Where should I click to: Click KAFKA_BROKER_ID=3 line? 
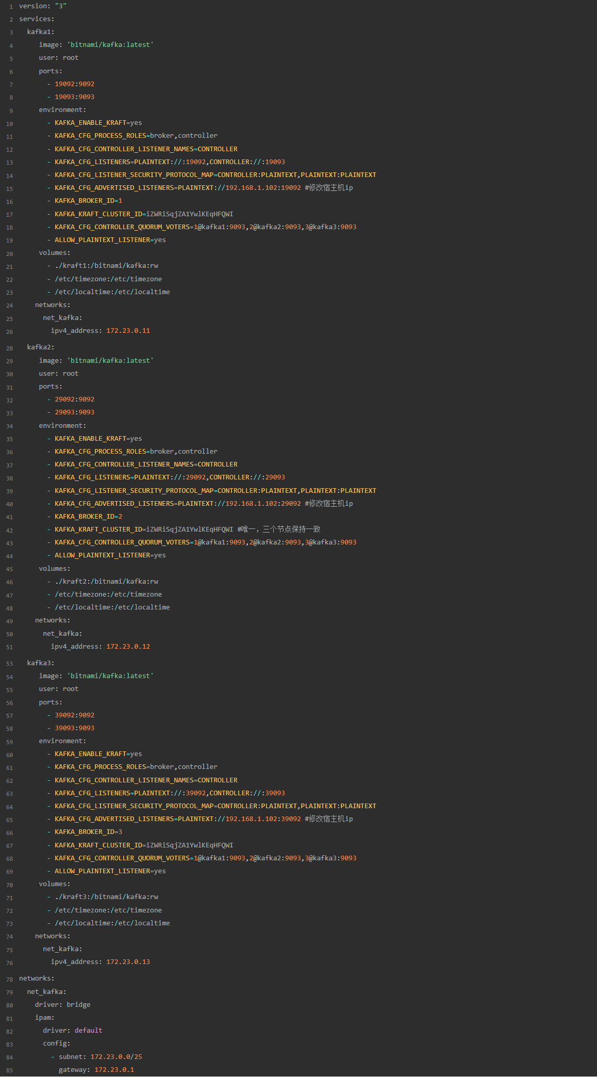[x=89, y=832]
